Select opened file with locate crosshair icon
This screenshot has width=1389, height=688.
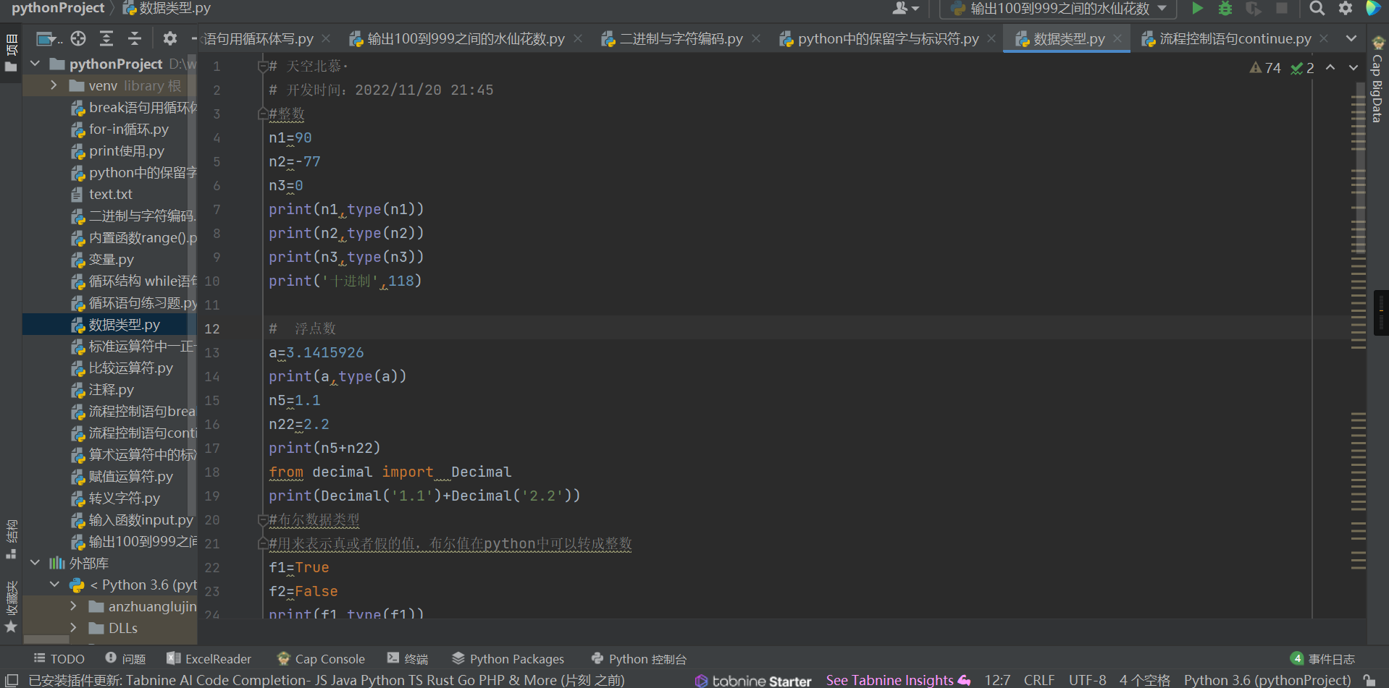tap(78, 38)
